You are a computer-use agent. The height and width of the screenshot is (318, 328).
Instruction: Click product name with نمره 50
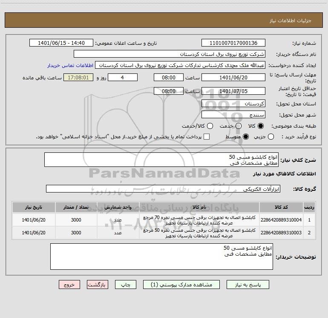click(199, 233)
